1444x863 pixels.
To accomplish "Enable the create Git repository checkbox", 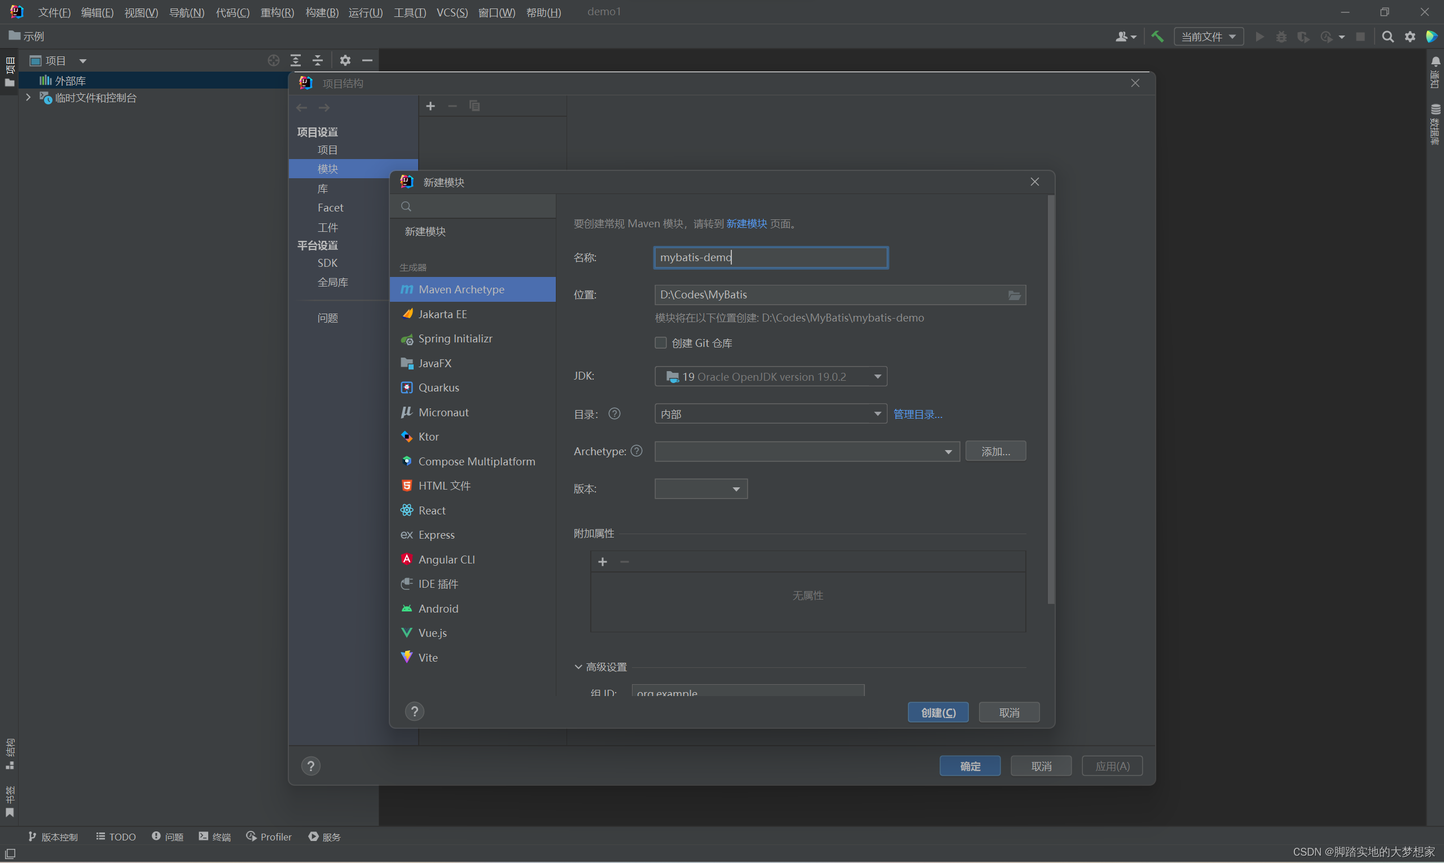I will pos(660,342).
